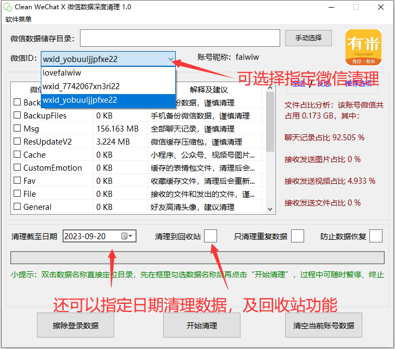395x349 pixels.
Task: Check the General checkbox
Action: 17,207
